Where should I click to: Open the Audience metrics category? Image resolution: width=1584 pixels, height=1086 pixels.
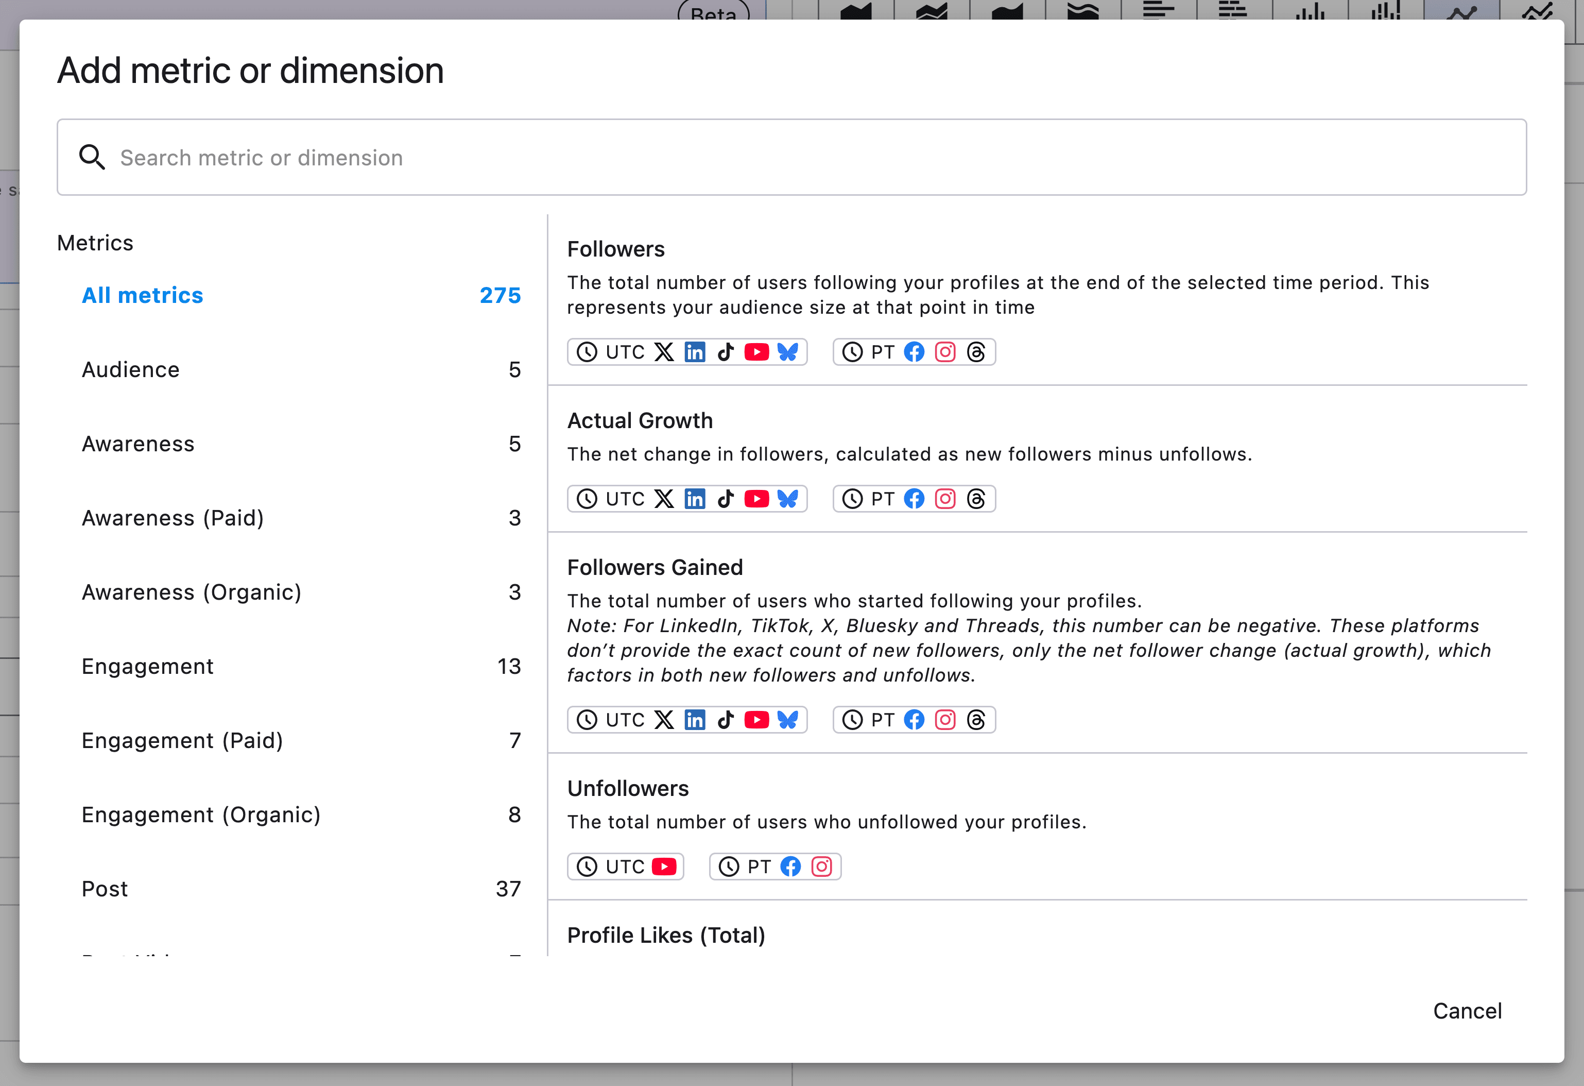[301, 369]
